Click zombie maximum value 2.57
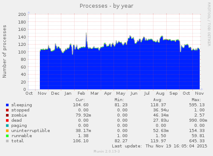Viewport: 213px width, 156px height. 199,115
